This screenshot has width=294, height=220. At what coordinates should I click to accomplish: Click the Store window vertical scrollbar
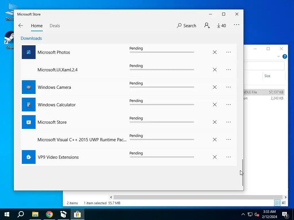242,172
